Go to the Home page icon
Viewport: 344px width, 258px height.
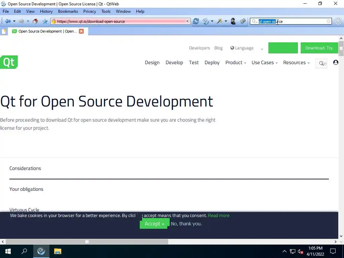tap(35, 21)
